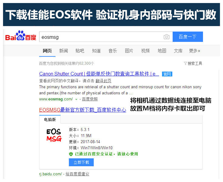Click the 更新: 2017-08-14 text
The width and height of the screenshot is (223, 182).
tap(84, 142)
